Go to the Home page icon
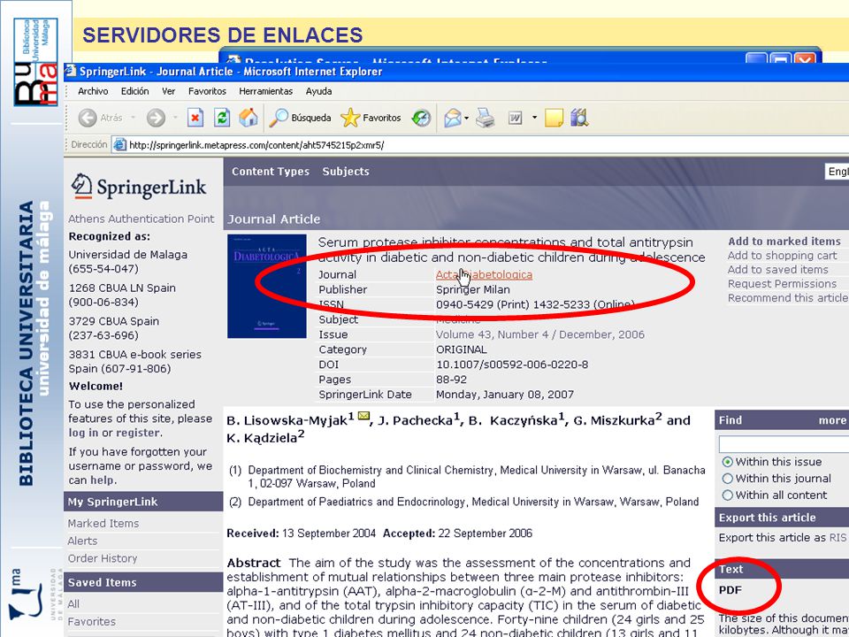This screenshot has width=849, height=637. [249, 118]
